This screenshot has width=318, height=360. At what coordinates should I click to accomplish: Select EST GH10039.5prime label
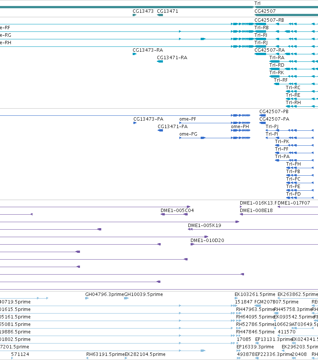pos(143,294)
